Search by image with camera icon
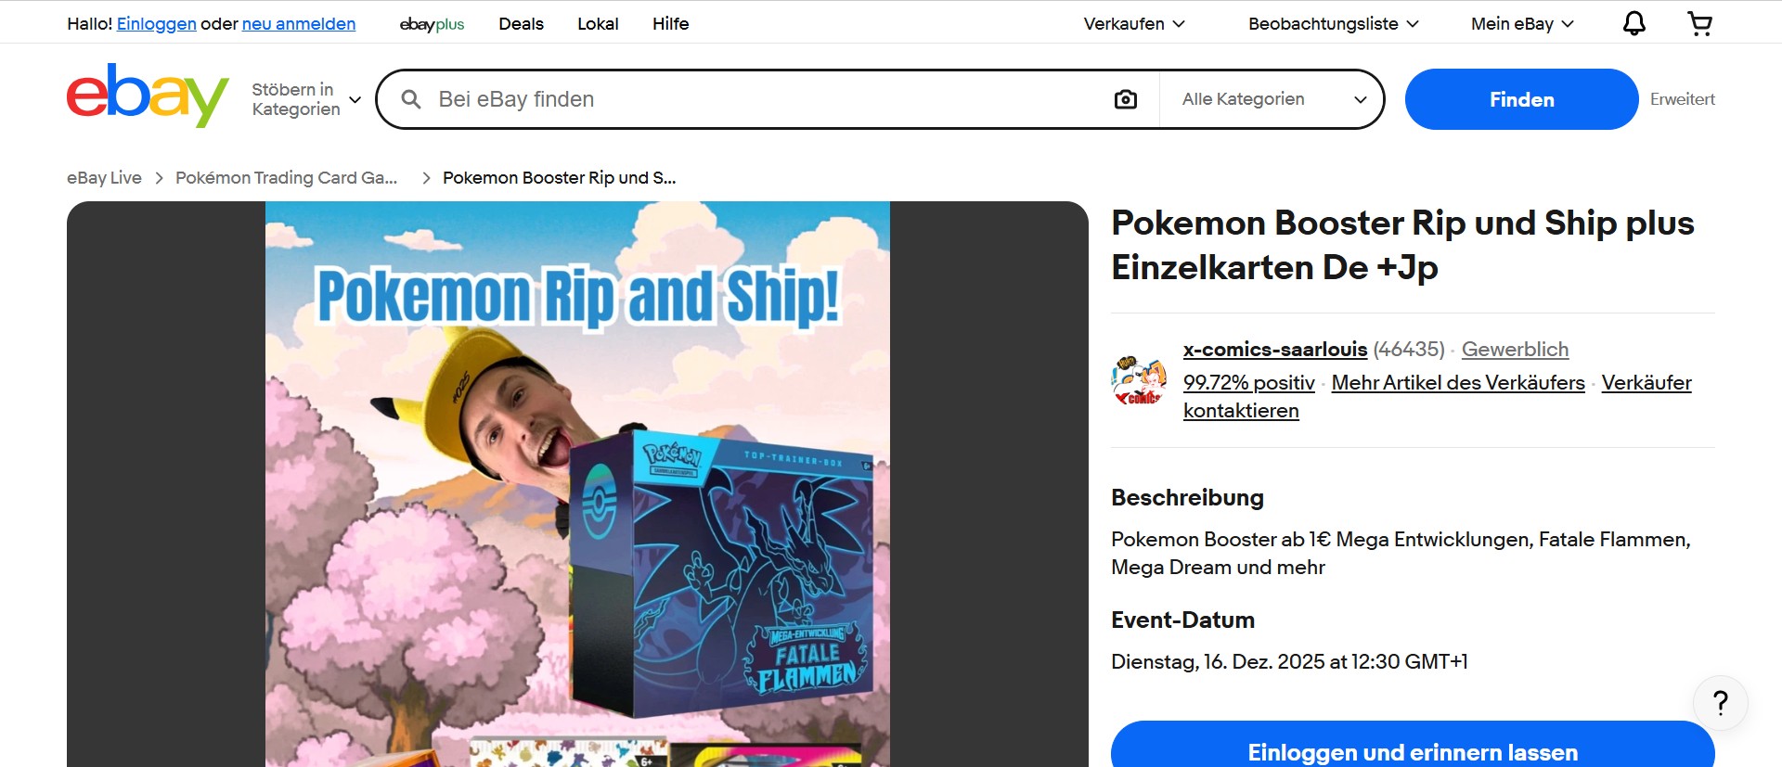Screen dimensions: 1782x767 (1126, 99)
